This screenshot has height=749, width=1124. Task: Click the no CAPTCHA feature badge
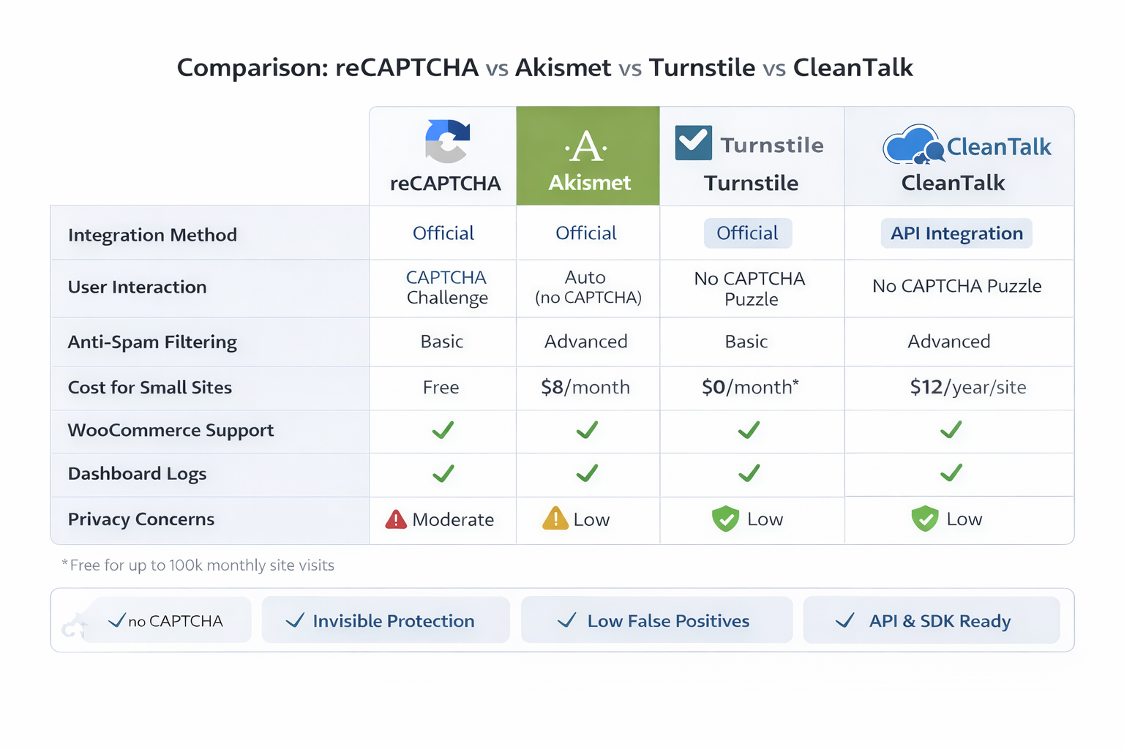(168, 620)
